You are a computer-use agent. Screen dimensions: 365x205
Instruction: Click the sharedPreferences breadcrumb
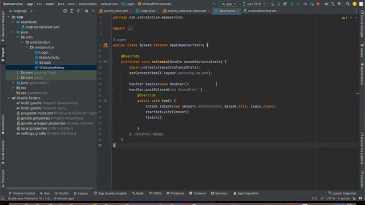point(155,4)
